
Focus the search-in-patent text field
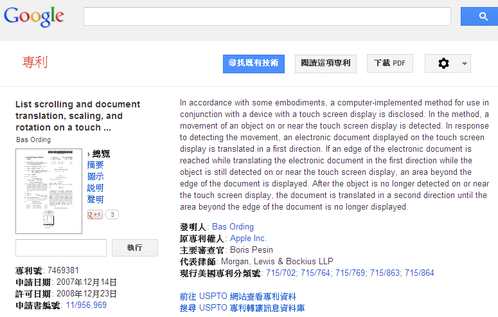point(61,248)
